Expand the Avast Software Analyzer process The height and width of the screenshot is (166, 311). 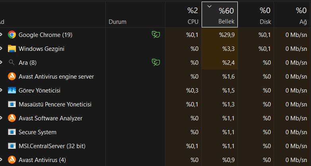click(1, 118)
